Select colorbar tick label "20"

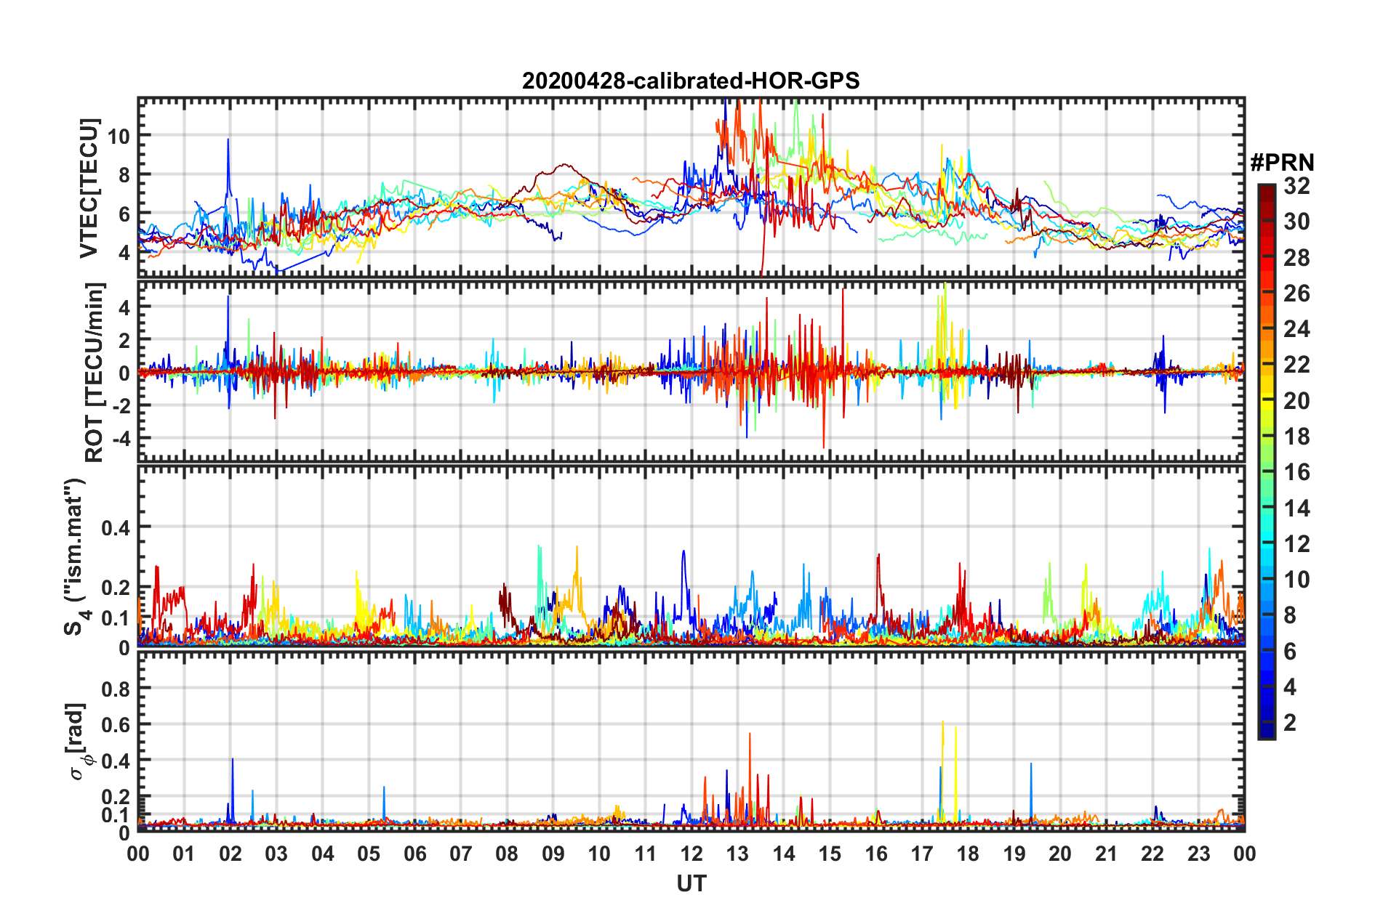coord(1296,401)
